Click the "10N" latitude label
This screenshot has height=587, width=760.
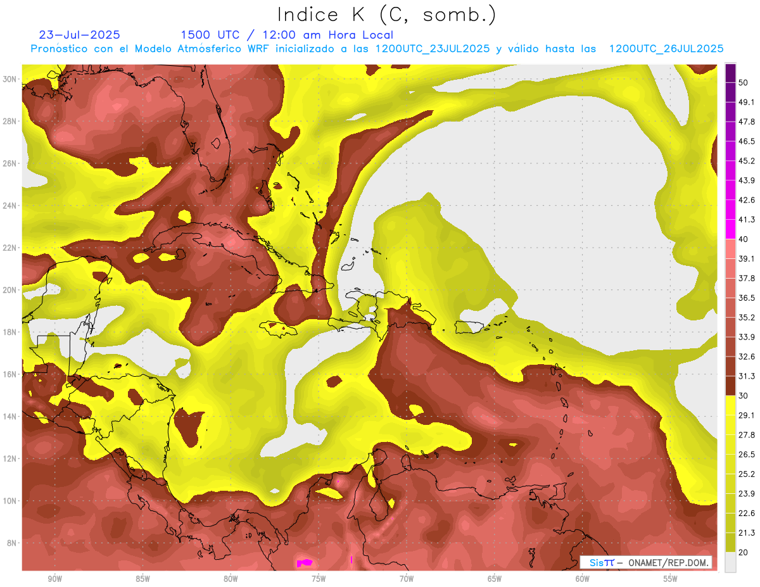pos(9,501)
